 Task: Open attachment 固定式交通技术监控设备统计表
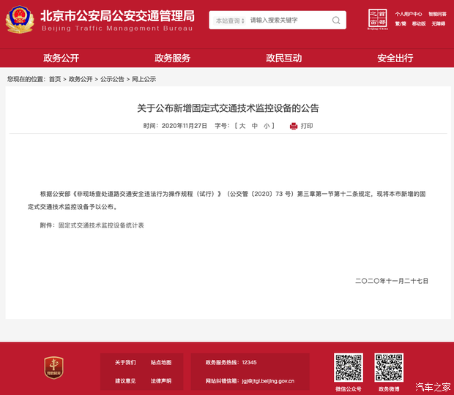[x=101, y=225]
